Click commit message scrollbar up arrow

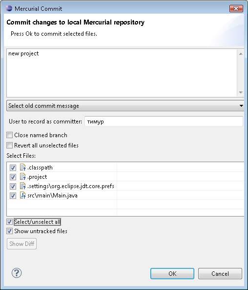241,54
